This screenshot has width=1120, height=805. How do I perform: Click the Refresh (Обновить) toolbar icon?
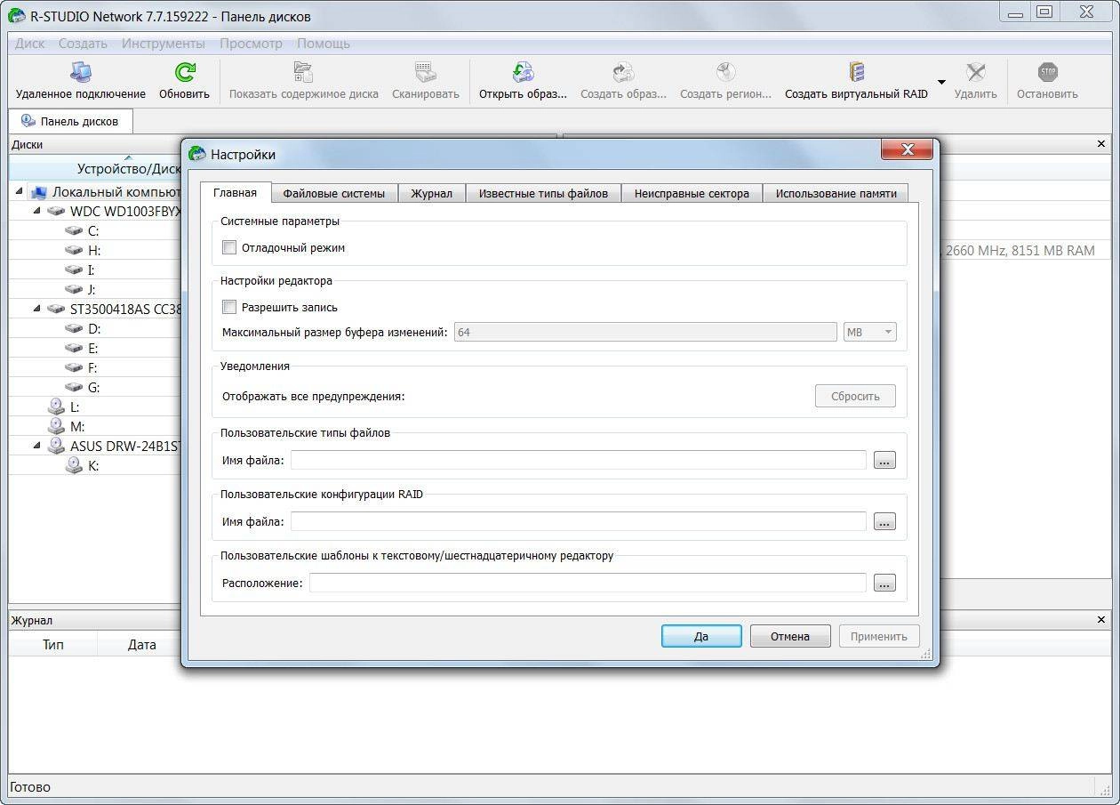point(184,72)
